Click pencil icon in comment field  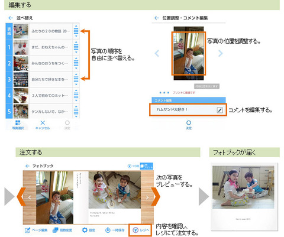220,110
